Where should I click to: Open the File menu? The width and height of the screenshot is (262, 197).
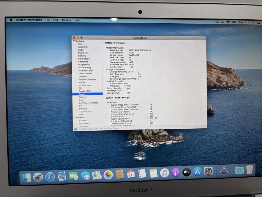click(x=48, y=20)
